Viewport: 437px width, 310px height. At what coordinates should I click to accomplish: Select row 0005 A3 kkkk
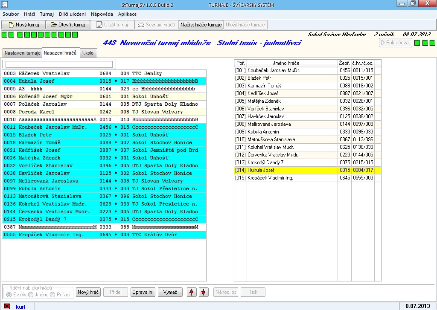[104, 89]
